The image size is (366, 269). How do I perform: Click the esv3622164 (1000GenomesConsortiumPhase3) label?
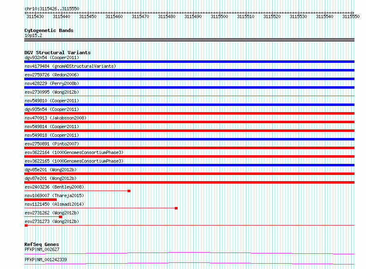coord(74,152)
